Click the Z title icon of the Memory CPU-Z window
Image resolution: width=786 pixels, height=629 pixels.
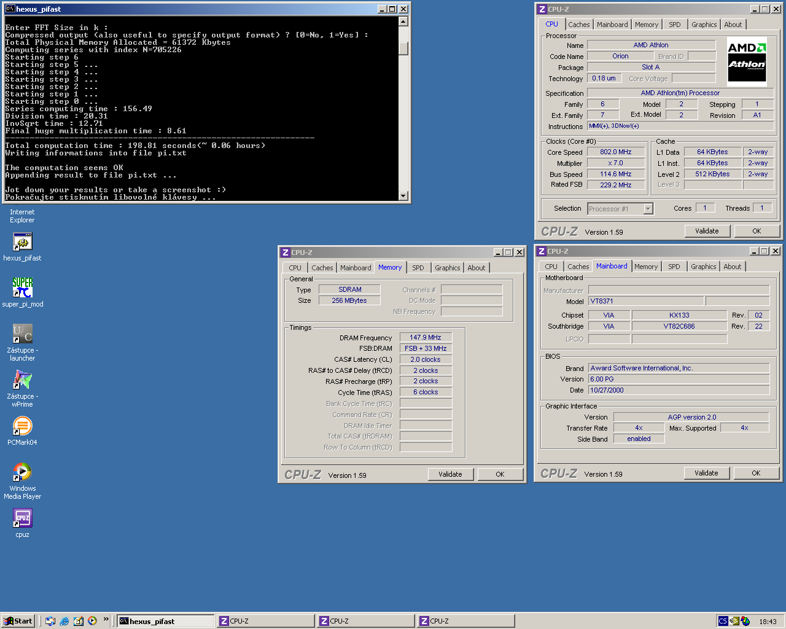coord(286,252)
